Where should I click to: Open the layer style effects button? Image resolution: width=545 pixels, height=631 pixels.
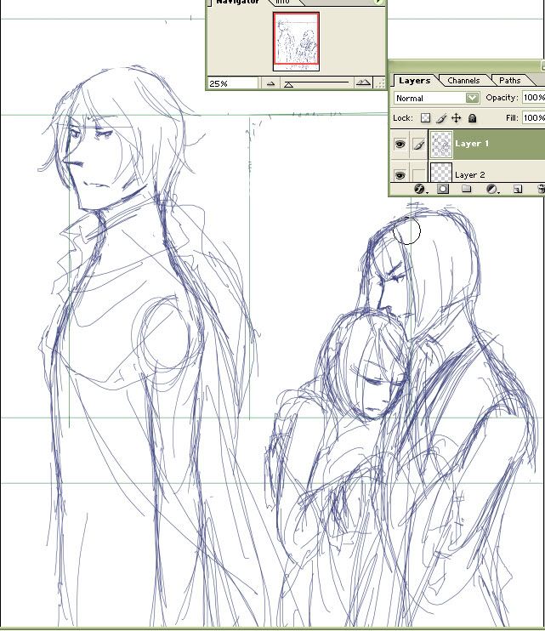coord(419,190)
